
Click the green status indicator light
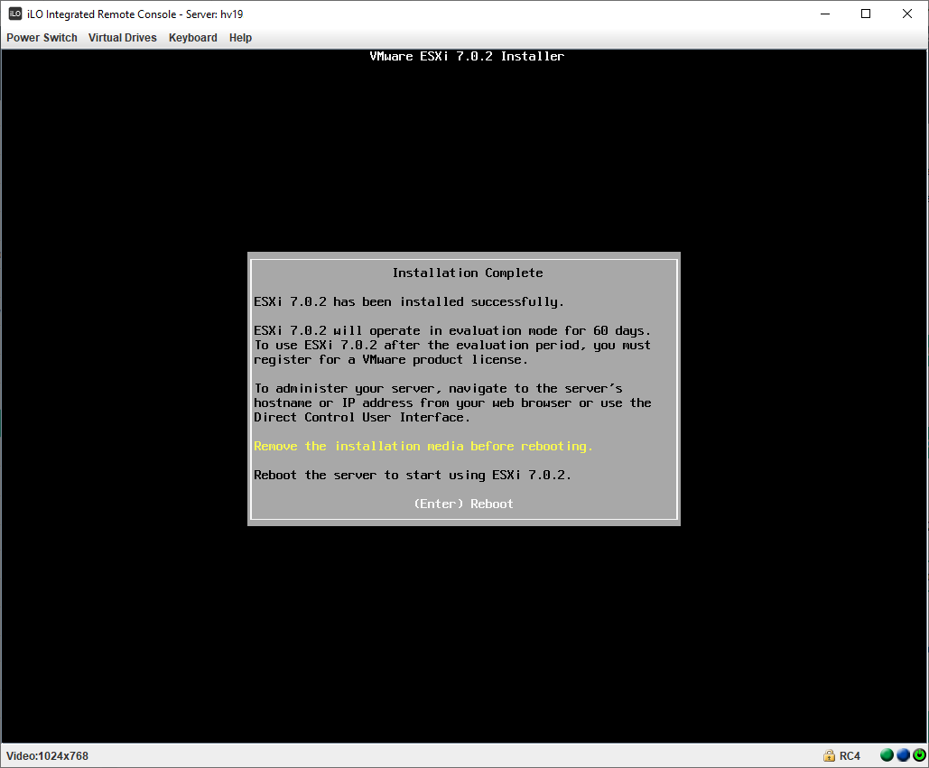[887, 755]
